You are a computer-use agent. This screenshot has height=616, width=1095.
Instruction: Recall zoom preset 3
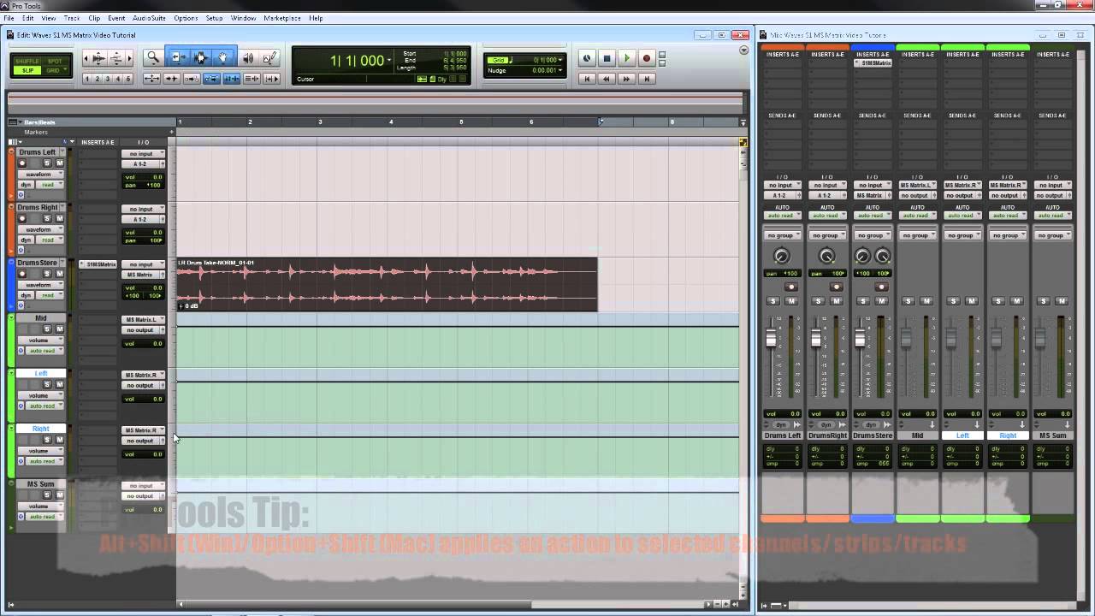pos(108,79)
